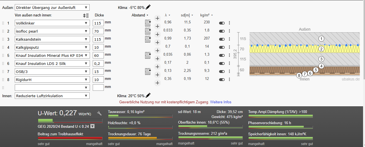Add layer with plus button above Vollklinker
The height and width of the screenshot is (147, 365).
tap(157, 18)
